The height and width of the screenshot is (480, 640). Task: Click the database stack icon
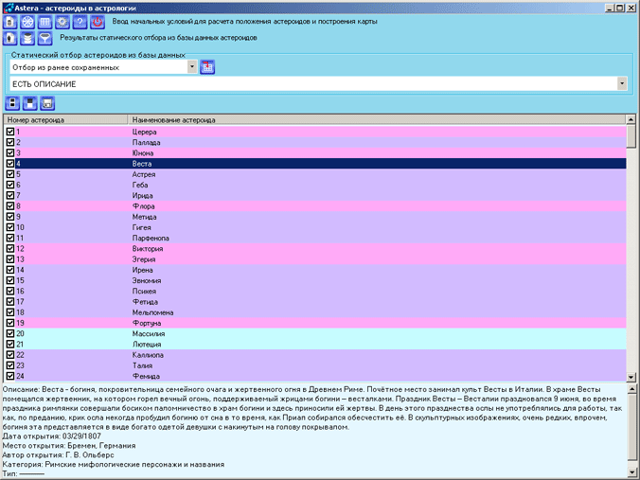click(x=28, y=39)
